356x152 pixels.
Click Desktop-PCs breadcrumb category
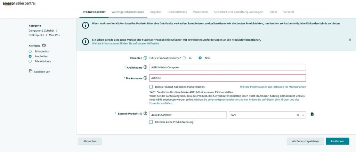[36, 35]
